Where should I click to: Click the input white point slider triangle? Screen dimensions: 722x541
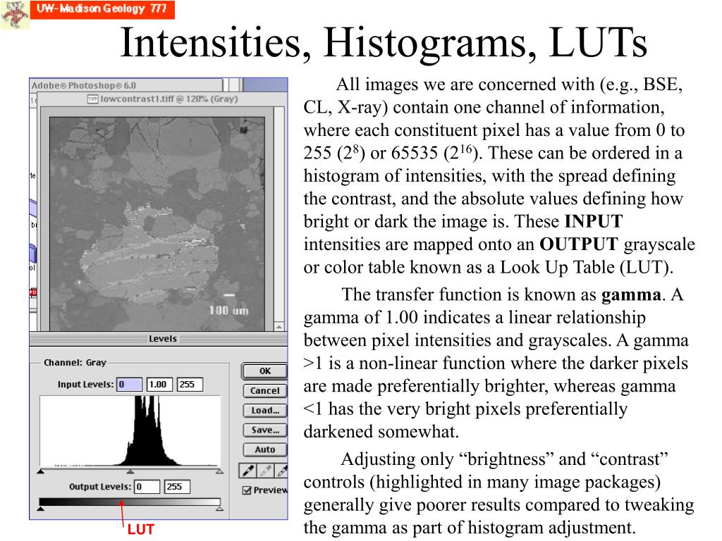(220, 471)
